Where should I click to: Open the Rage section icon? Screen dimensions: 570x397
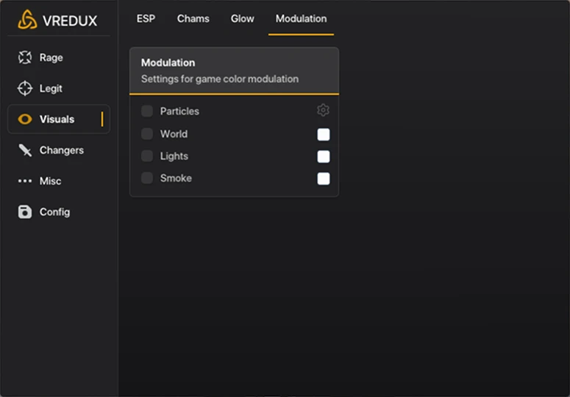tap(25, 57)
